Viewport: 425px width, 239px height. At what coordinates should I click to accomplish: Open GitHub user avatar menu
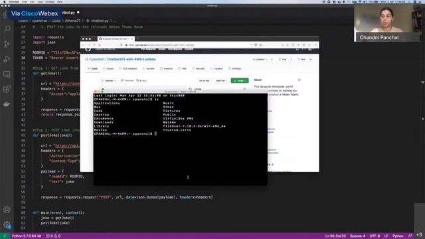pyautogui.click(x=311, y=49)
